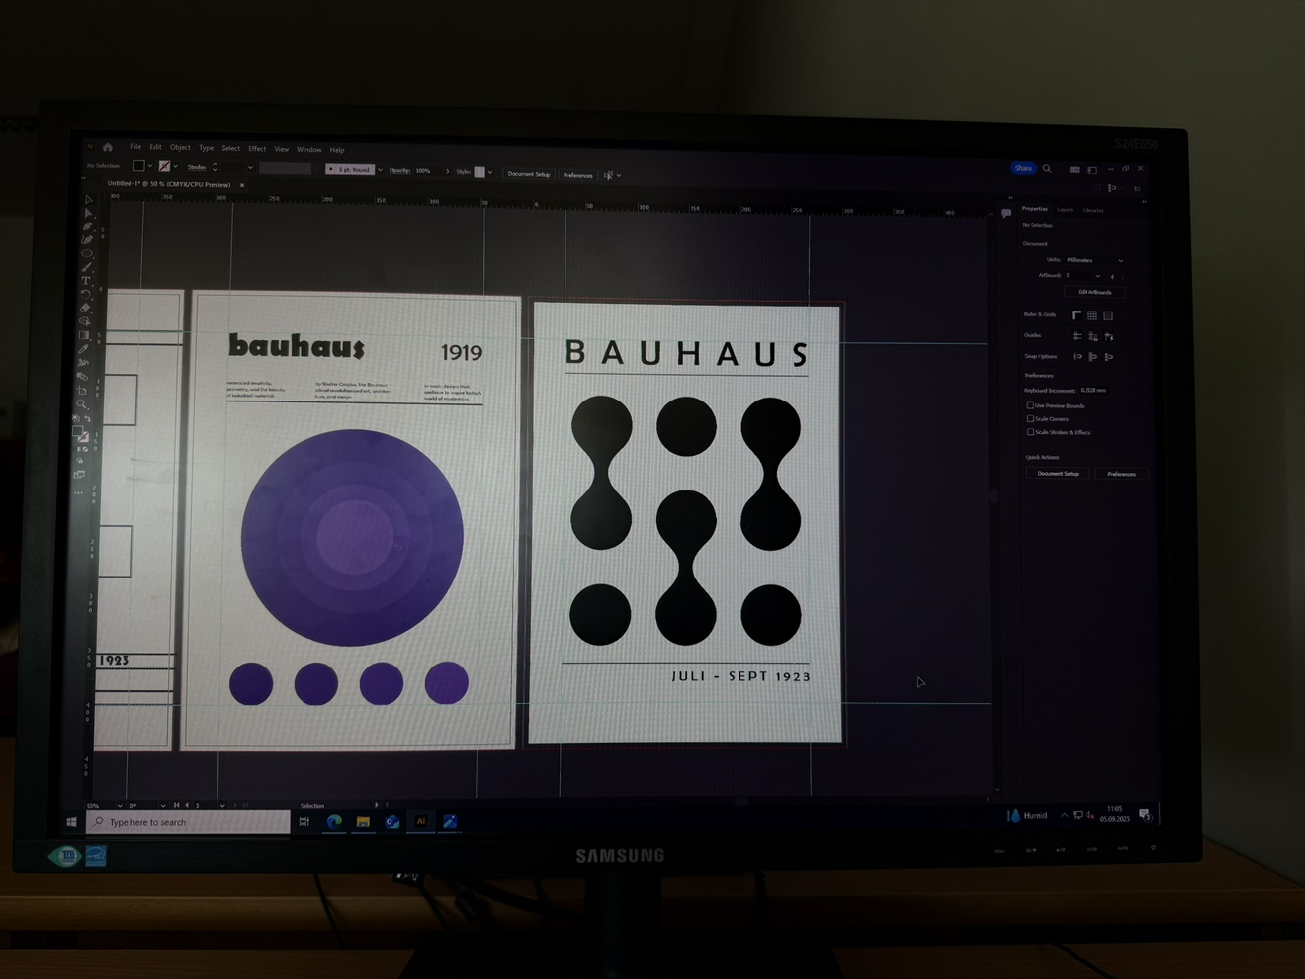Viewport: 1305px width, 979px height.
Task: Switch to the Libraries tab
Action: coord(1093,210)
